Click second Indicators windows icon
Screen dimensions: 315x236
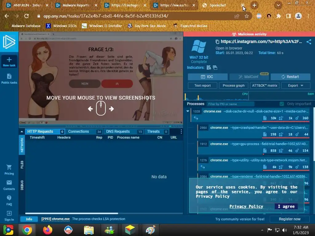[215, 68]
